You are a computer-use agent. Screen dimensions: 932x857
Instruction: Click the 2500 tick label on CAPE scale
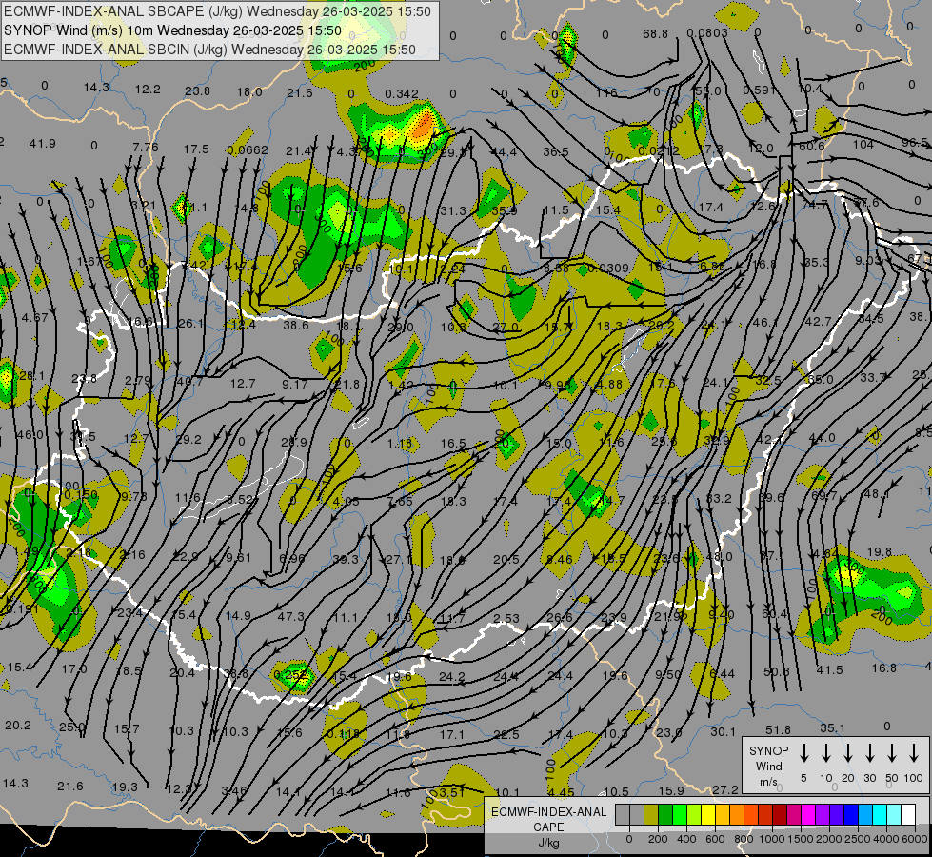[858, 839]
